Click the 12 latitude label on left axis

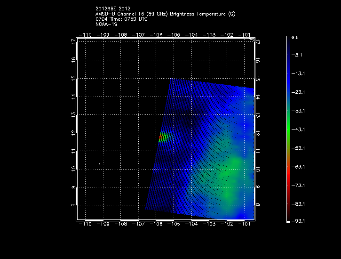(73, 133)
